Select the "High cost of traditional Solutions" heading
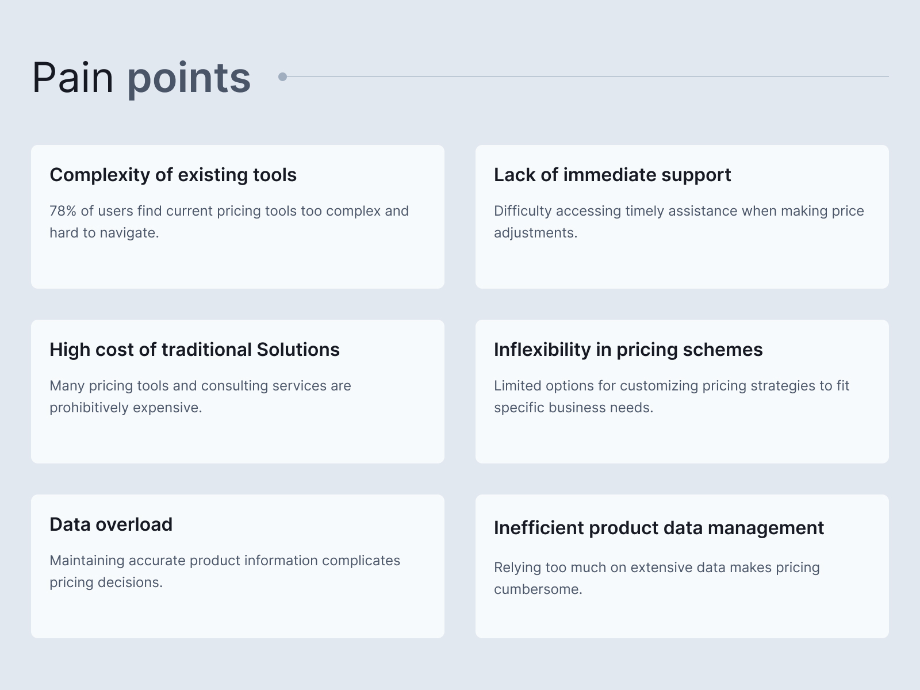This screenshot has width=920, height=690. tap(194, 350)
